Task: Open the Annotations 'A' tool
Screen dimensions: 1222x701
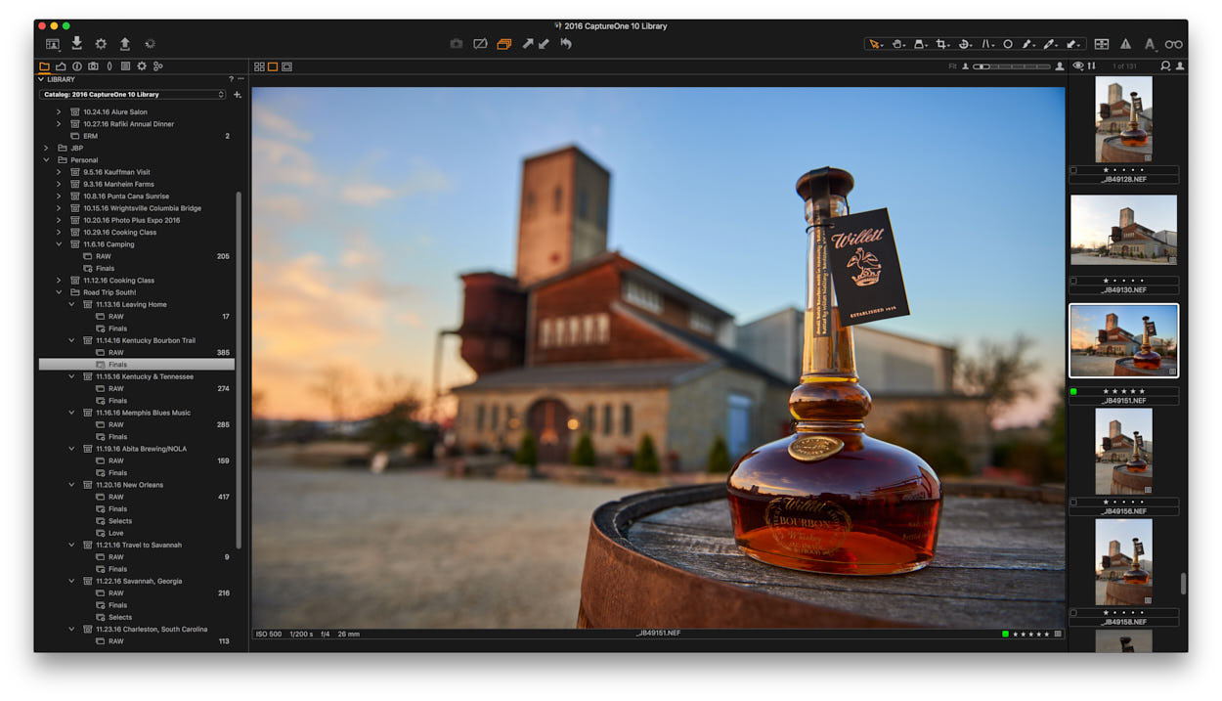Action: (x=1151, y=44)
